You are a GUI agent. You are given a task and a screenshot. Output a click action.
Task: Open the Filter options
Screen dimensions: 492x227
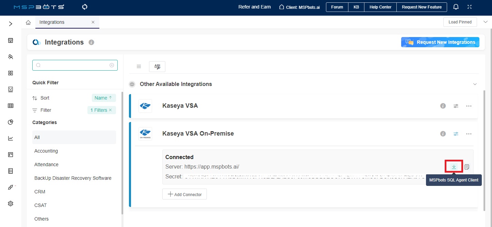[x=42, y=110]
